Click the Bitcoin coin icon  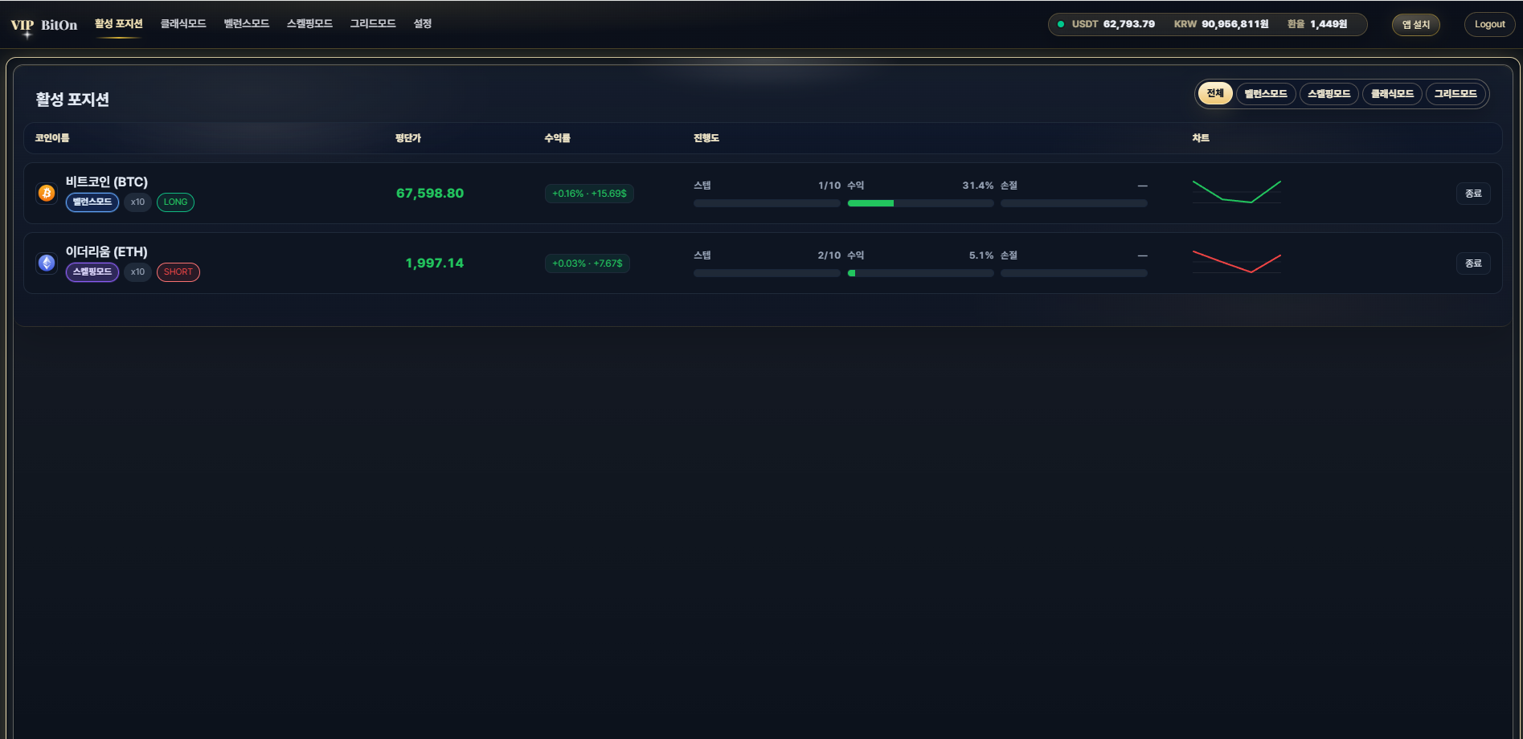(47, 193)
